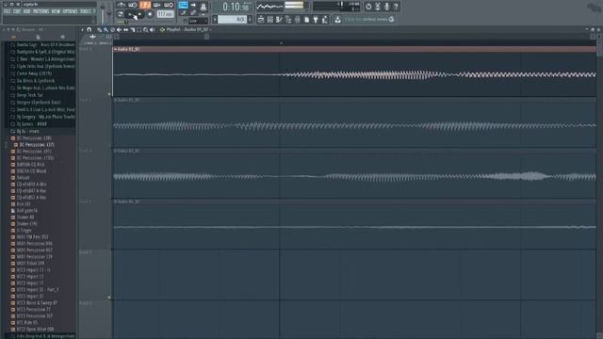Open the OPTIONS menu
Viewport: 603px width, 339px height.
(x=70, y=11)
